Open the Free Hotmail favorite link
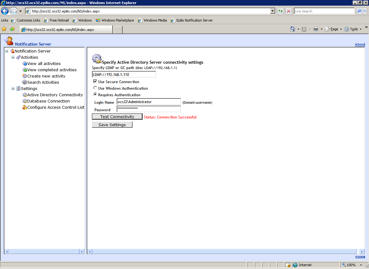The image size is (369, 269). 56,20
